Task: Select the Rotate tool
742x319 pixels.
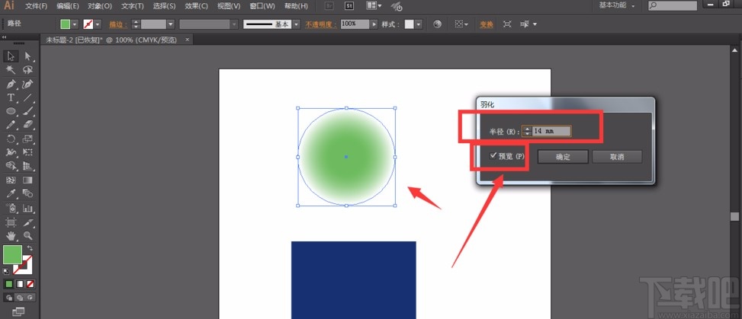Action: tap(11, 139)
